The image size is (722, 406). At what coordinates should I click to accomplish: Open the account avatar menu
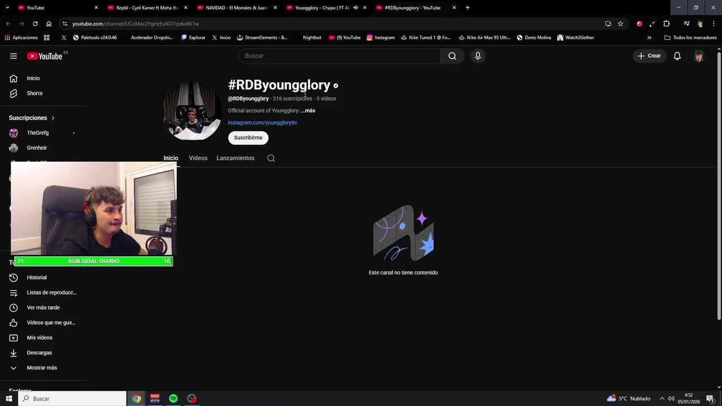(x=699, y=56)
